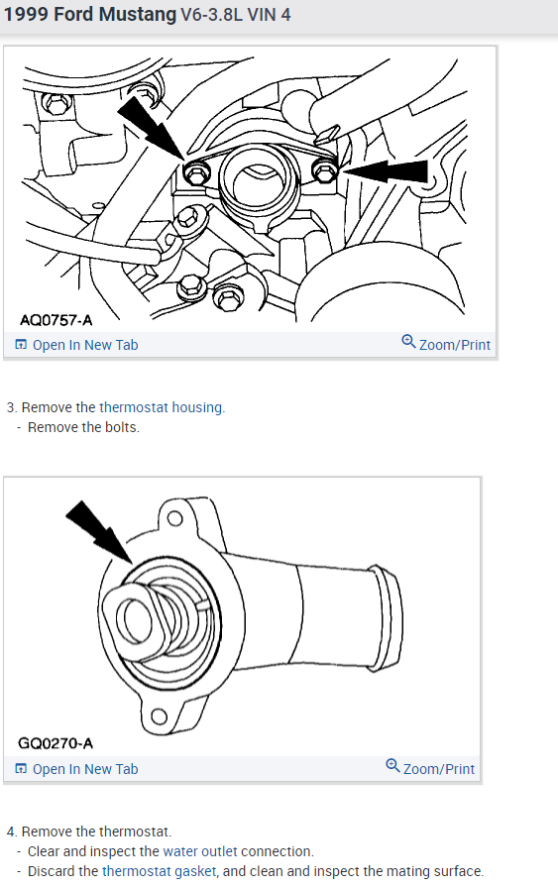Follow the thermostat housing link in step 3

pos(161,407)
